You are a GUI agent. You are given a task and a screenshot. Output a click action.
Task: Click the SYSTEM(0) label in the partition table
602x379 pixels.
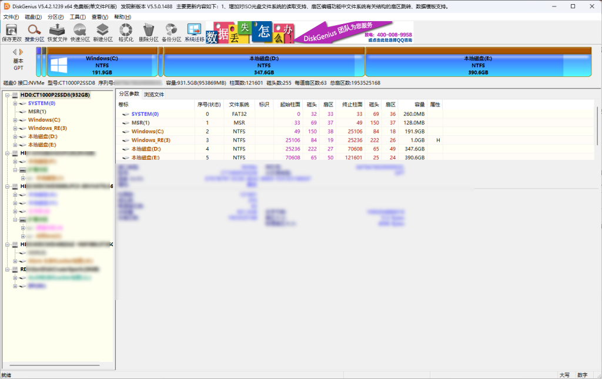tap(145, 115)
